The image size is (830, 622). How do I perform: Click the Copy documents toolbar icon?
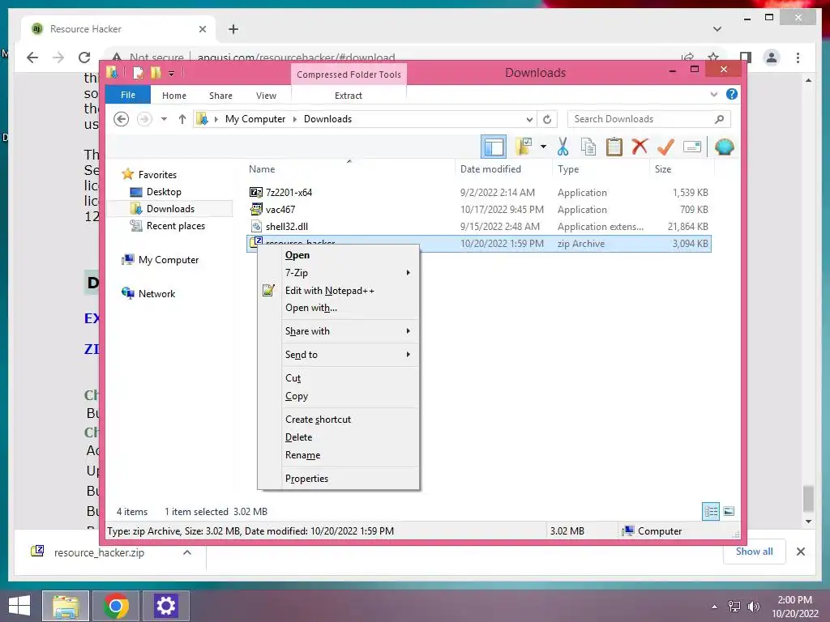point(588,147)
